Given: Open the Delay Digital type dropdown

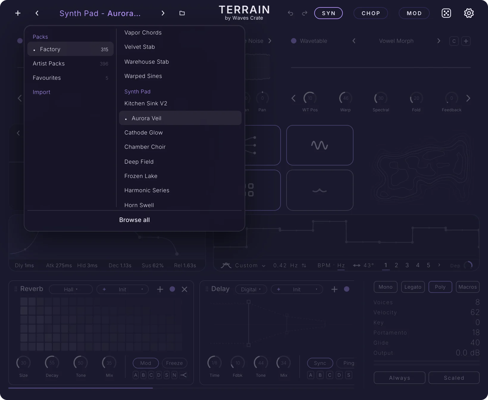Looking at the screenshot, I should point(251,289).
